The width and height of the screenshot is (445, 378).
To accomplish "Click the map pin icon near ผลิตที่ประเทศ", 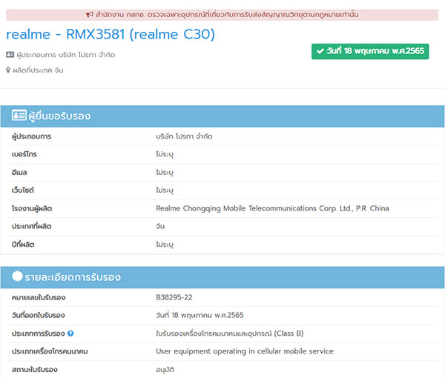I will (x=8, y=70).
